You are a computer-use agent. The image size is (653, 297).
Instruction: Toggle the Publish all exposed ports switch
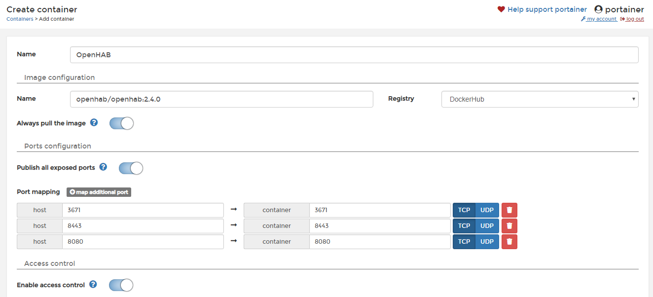click(x=131, y=168)
